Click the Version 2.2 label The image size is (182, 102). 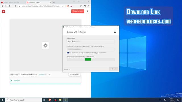pos(67,70)
